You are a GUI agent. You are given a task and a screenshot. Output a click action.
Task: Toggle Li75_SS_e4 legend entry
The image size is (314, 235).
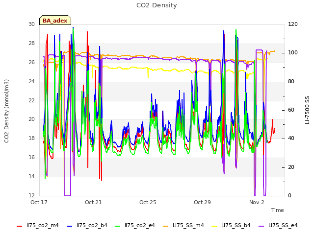pyautogui.click(x=278, y=226)
